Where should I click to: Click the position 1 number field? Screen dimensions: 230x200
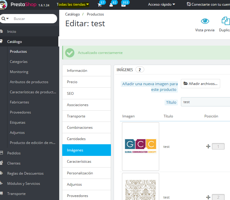coord(218,146)
